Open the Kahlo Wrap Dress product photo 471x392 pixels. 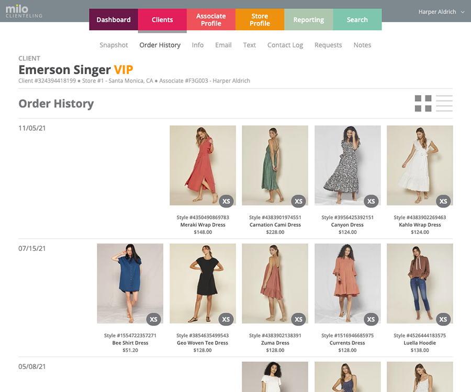pyautogui.click(x=420, y=165)
